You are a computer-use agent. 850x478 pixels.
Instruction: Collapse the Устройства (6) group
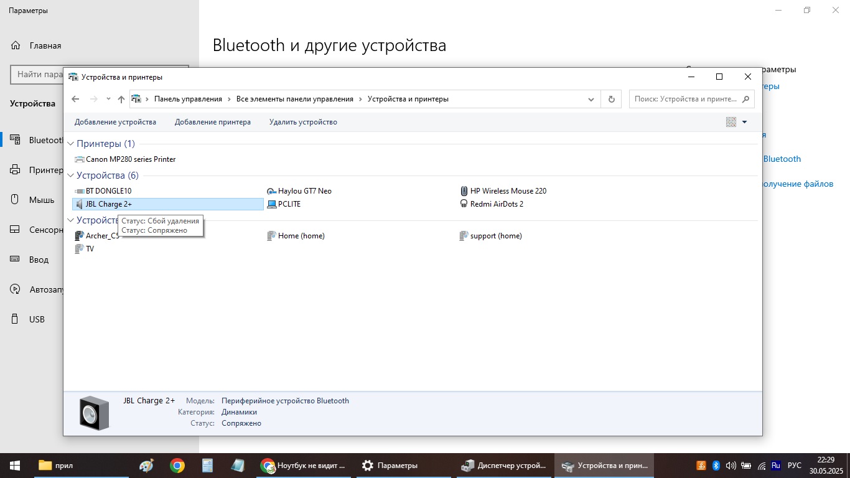[70, 176]
